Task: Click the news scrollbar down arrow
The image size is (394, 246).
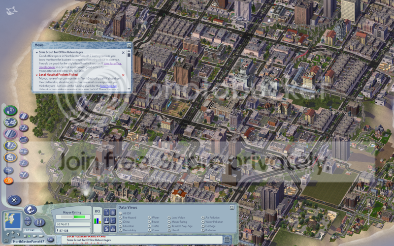Action: pos(129,89)
